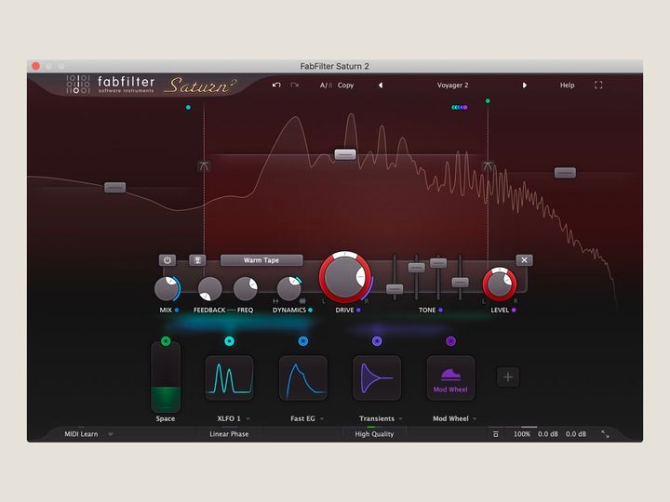Image resolution: width=670 pixels, height=502 pixels.
Task: Toggle the band power button
Action: point(167,260)
